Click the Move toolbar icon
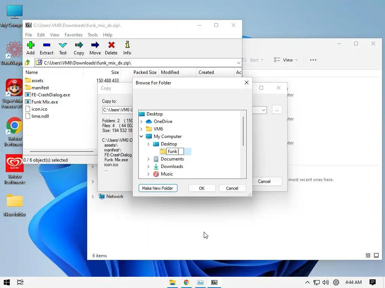This screenshot has width=385, height=288. tap(95, 48)
